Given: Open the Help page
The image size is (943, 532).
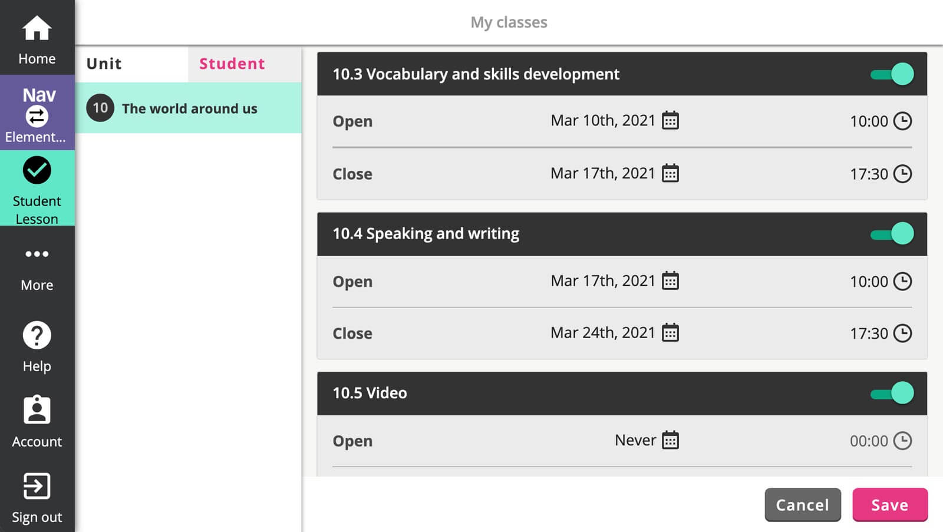Looking at the screenshot, I should pyautogui.click(x=37, y=346).
